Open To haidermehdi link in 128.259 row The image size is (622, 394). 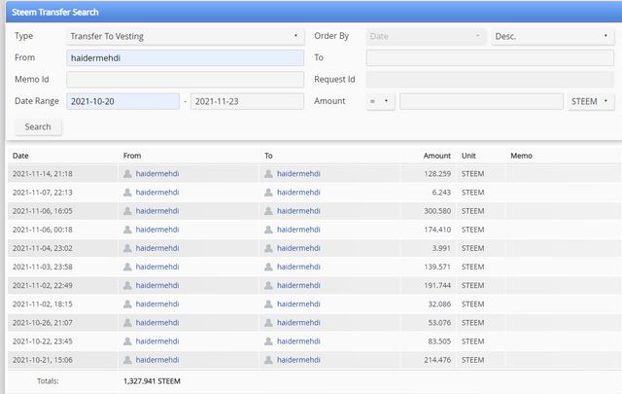click(x=298, y=173)
